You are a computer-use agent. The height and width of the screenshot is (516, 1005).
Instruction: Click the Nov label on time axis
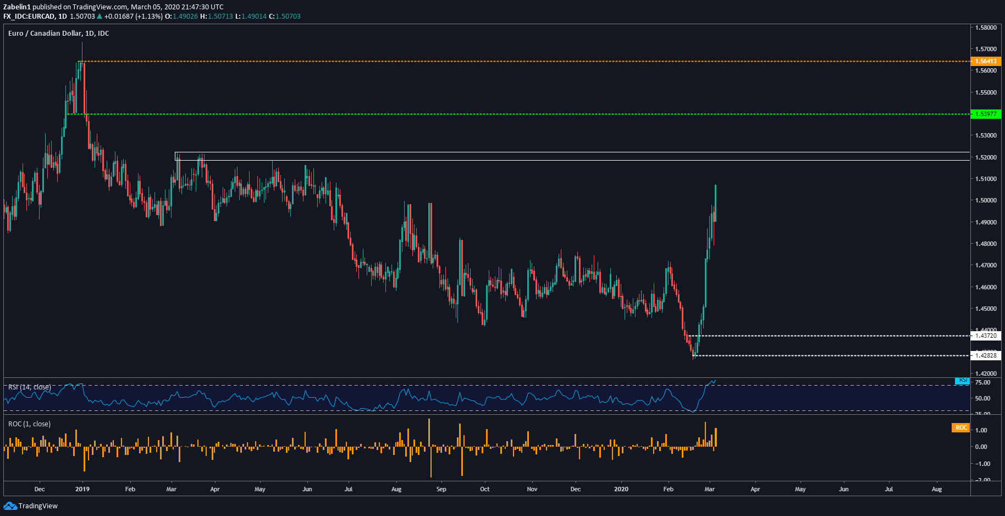point(532,489)
